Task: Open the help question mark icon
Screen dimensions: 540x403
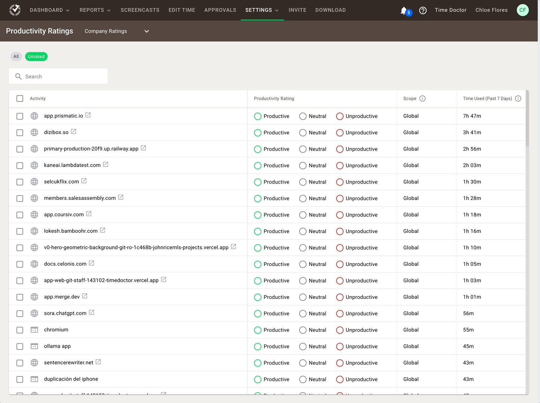Action: point(423,10)
